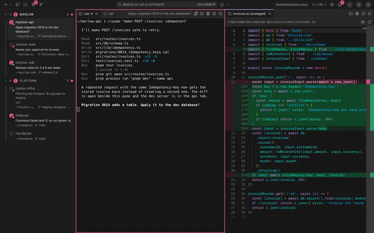Click 'Release notes for 2.4.0 are ready'
This screenshot has width=374, height=233.
pyautogui.click(x=38, y=68)
